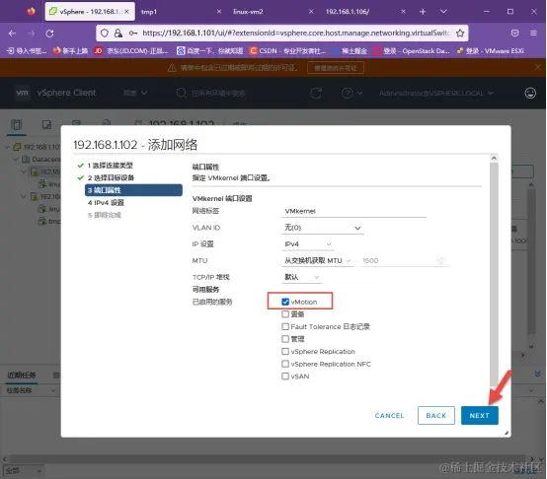Click the vSphere Client vm logo
The height and width of the screenshot is (479, 547).
22,93
